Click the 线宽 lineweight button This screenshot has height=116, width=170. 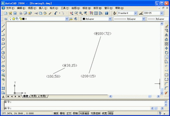pos(104,114)
